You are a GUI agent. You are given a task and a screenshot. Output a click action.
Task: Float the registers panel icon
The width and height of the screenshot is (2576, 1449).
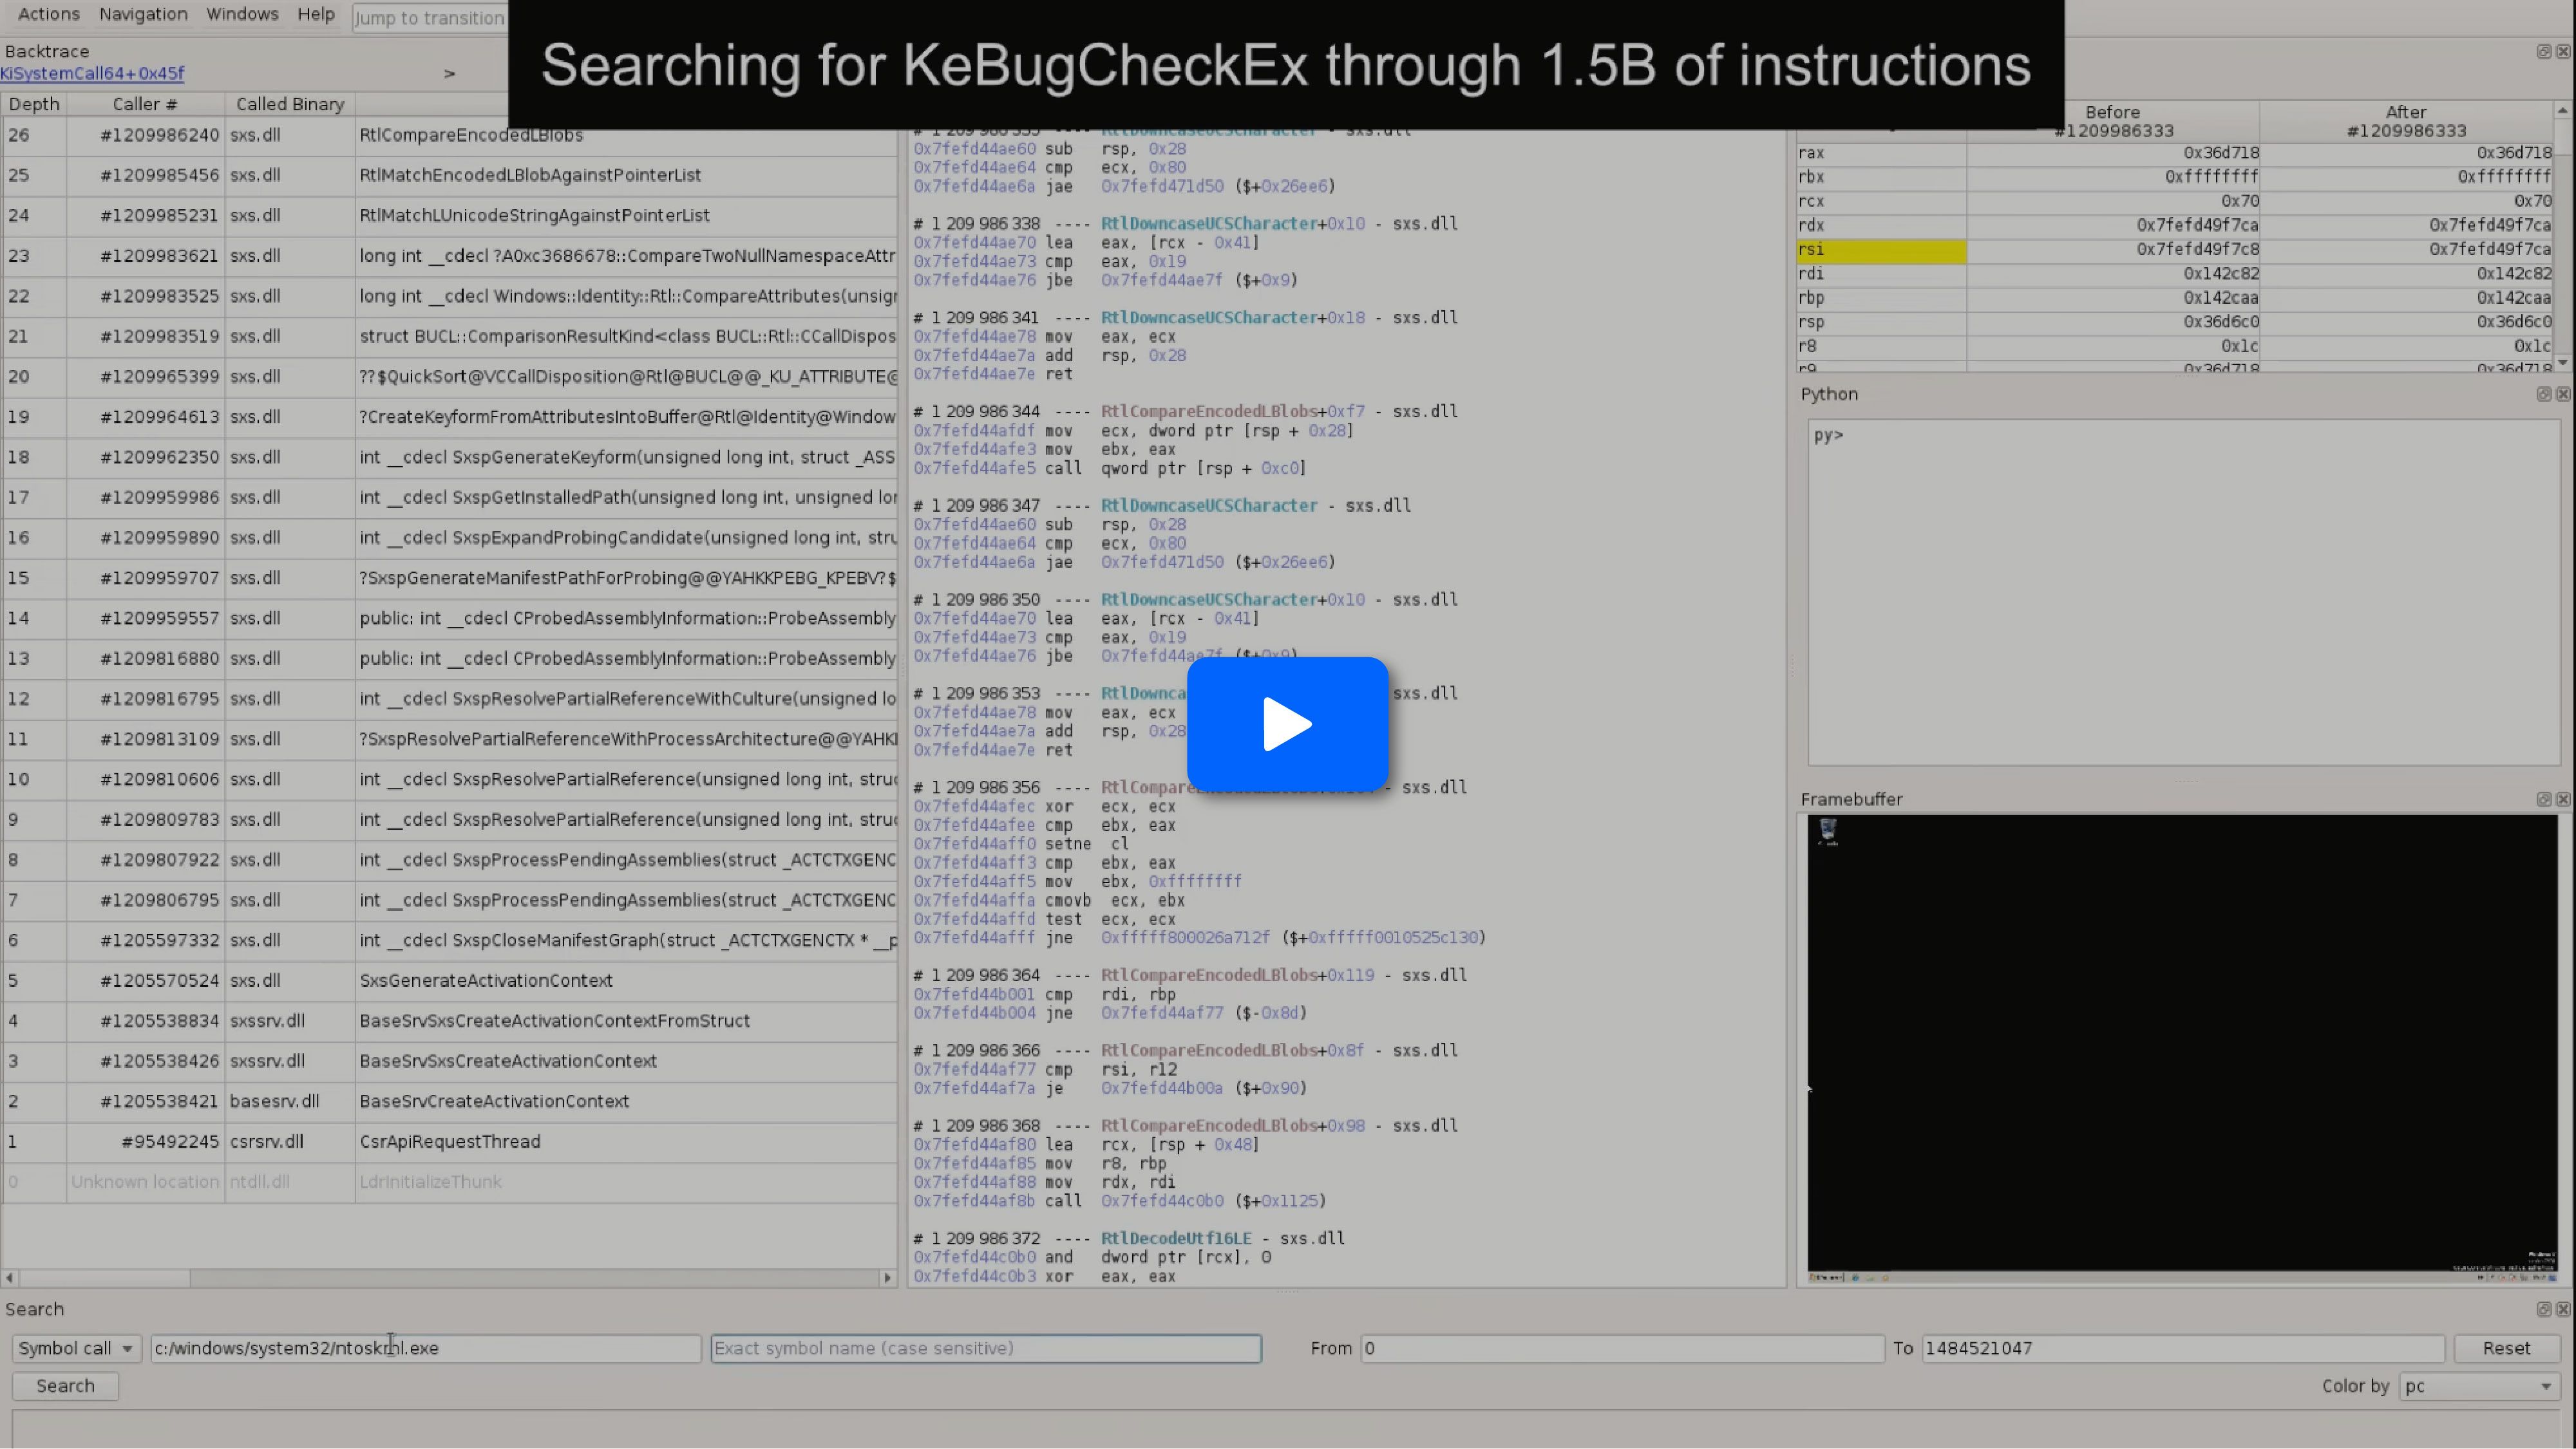pos(2543,51)
